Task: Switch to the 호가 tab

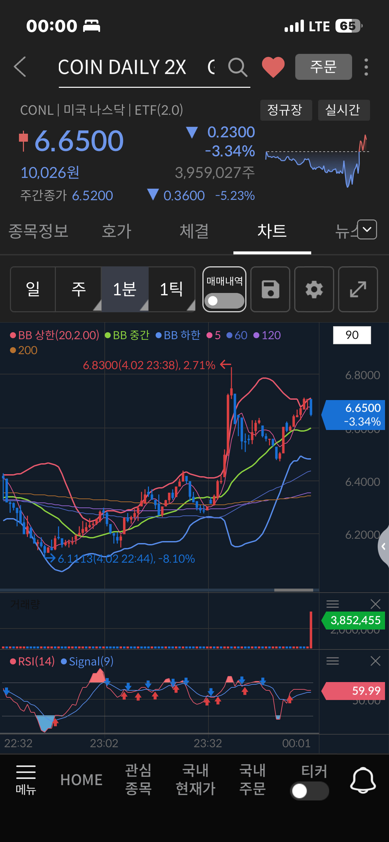Action: click(x=117, y=231)
